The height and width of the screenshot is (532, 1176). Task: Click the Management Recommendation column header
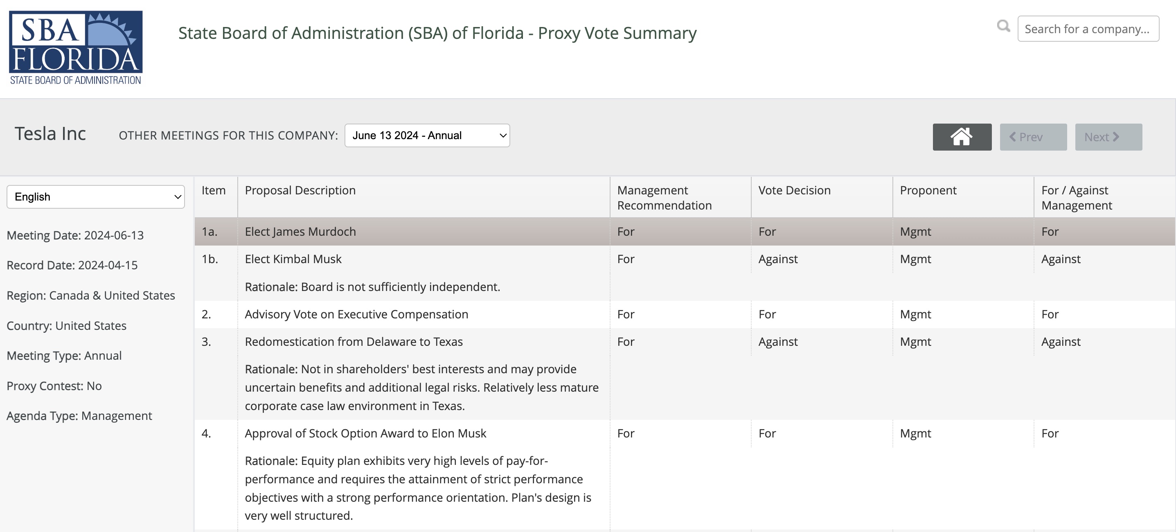[664, 198]
